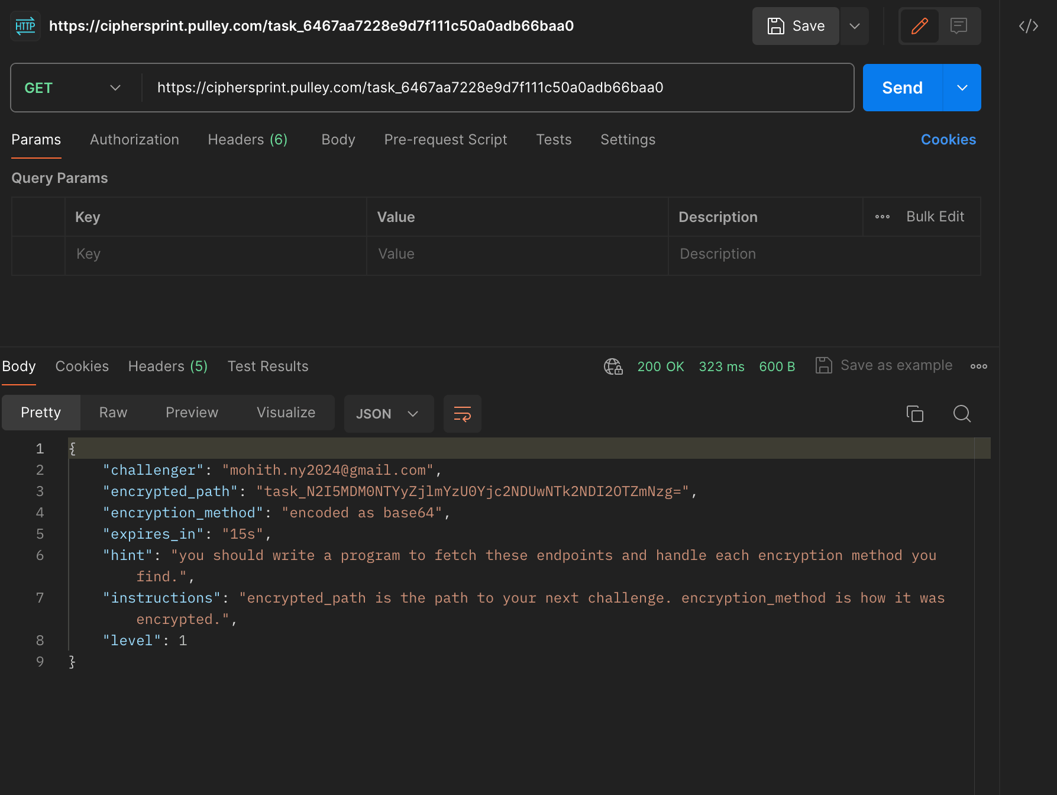Switch to Raw response view
This screenshot has width=1057, height=795.
click(113, 413)
